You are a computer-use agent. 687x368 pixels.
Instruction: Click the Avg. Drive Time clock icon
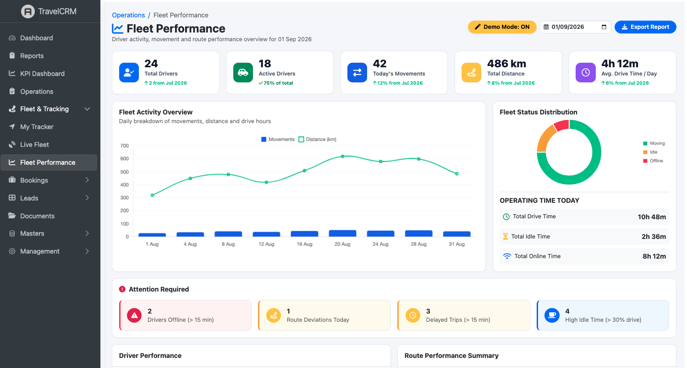tap(585, 72)
